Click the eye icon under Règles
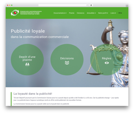Screen dimensions: 134x114 pyautogui.click(x=107, y=63)
